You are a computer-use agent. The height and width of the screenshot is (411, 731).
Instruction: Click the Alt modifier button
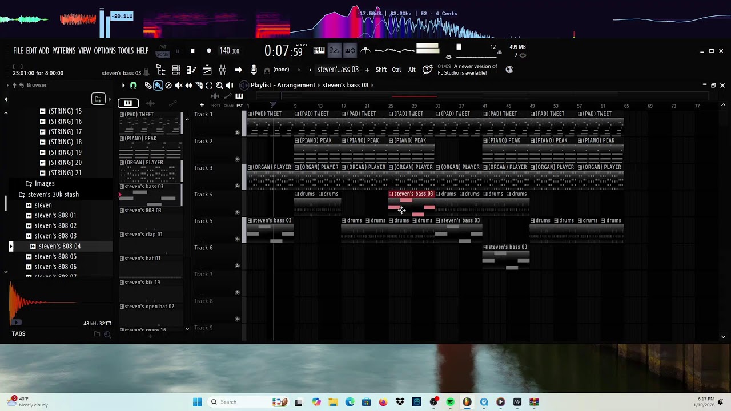coord(412,70)
